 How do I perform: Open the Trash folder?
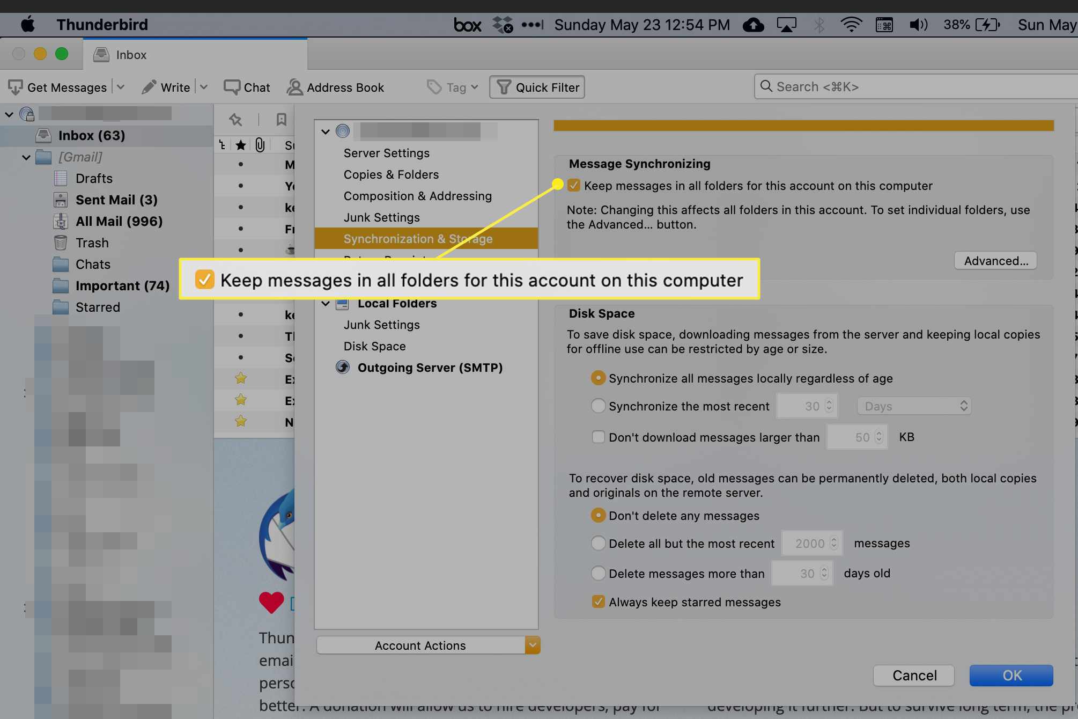[92, 243]
